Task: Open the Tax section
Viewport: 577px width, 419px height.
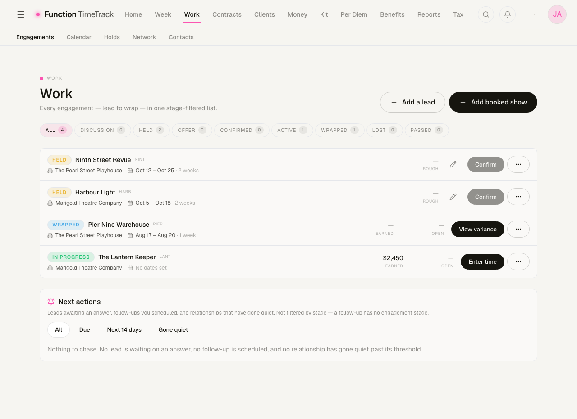Action: (458, 14)
